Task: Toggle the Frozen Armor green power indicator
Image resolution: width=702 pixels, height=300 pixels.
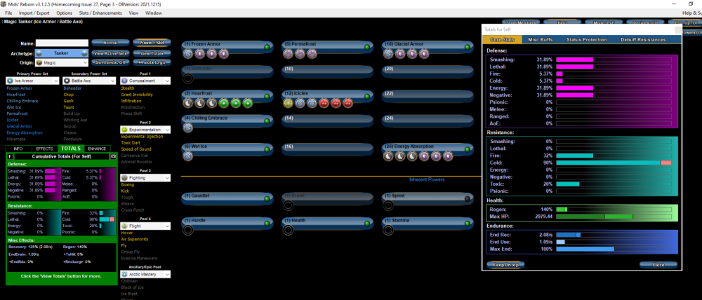Action: [x=267, y=47]
